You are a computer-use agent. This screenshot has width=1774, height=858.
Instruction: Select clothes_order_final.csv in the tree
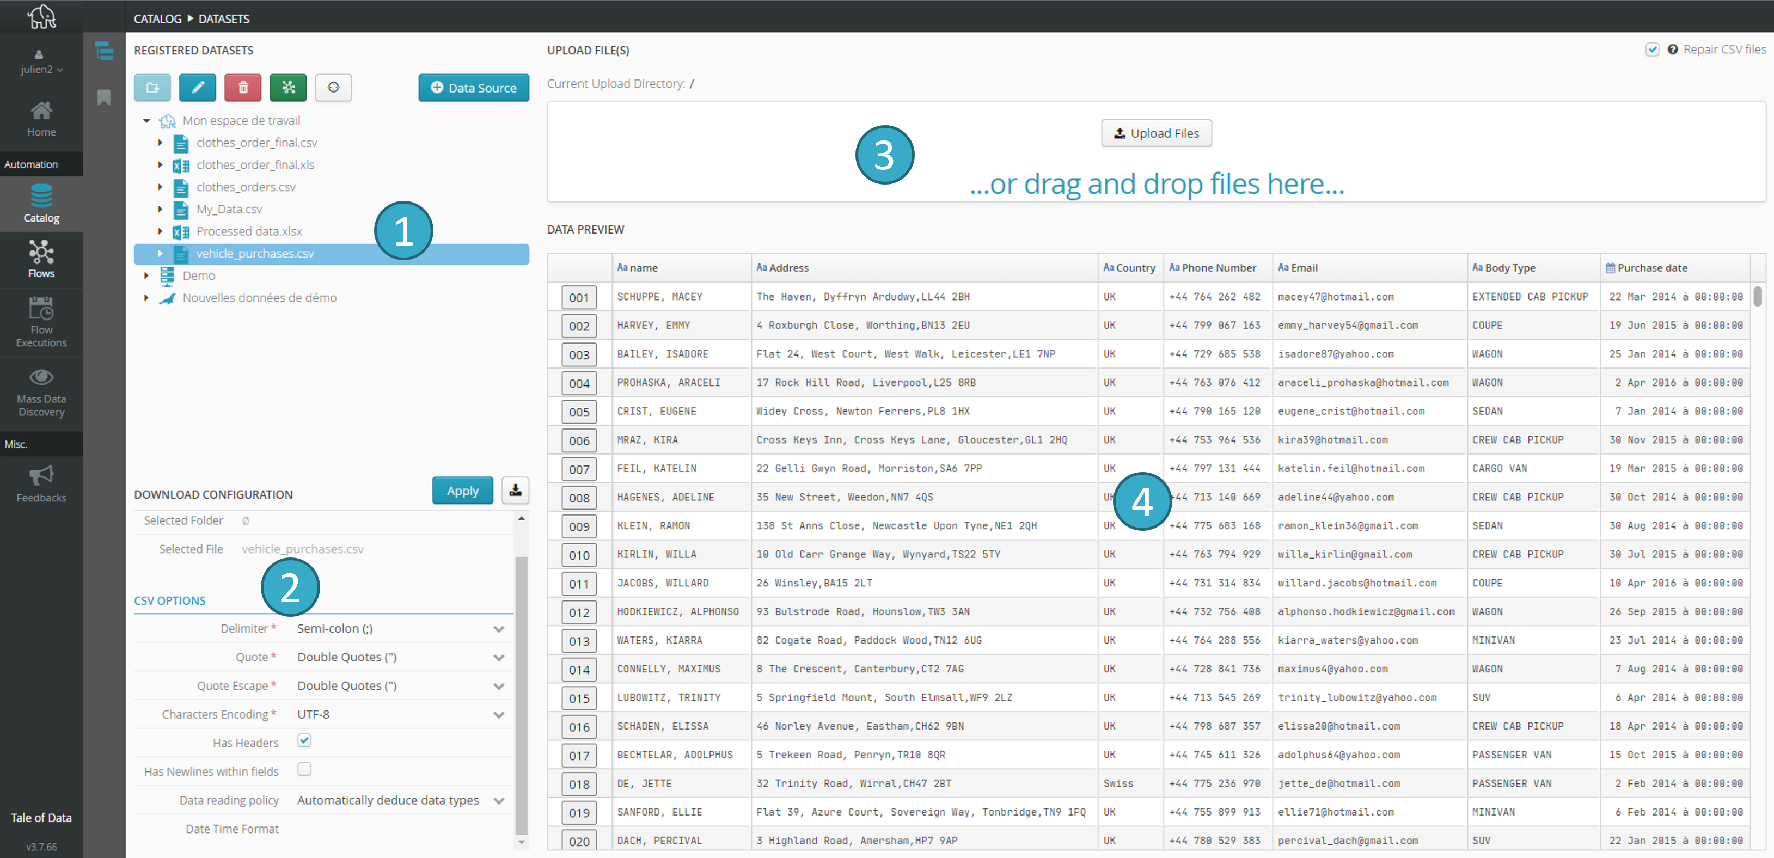(x=257, y=143)
